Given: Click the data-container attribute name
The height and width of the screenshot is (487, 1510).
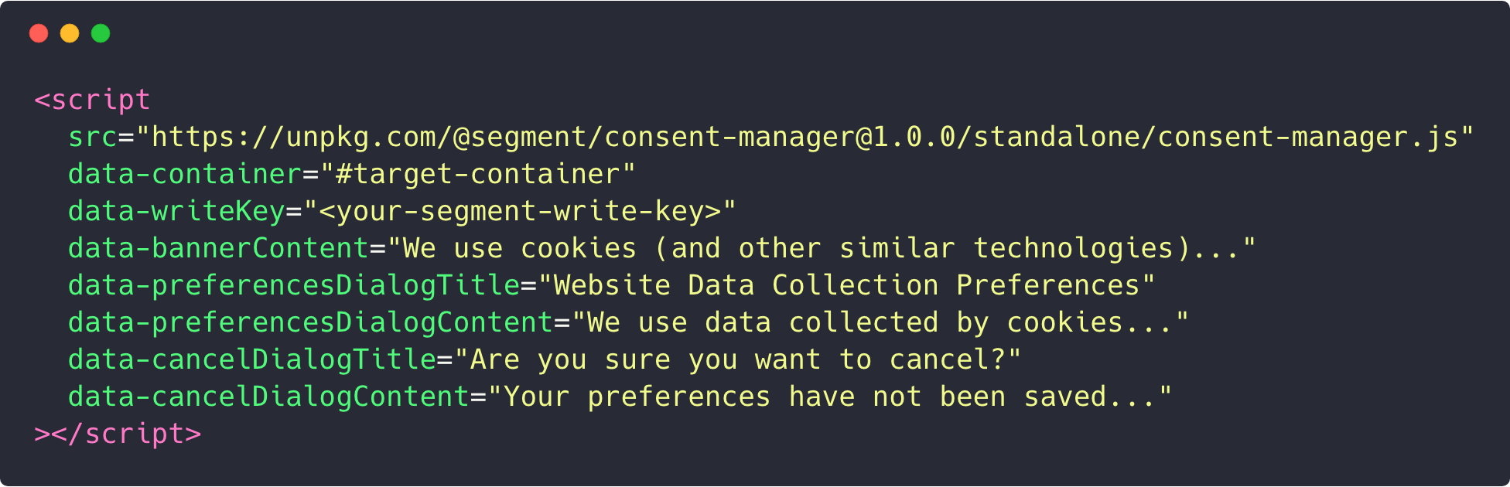Looking at the screenshot, I should [184, 174].
